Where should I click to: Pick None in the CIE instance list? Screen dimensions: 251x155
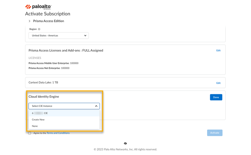tap(35, 126)
